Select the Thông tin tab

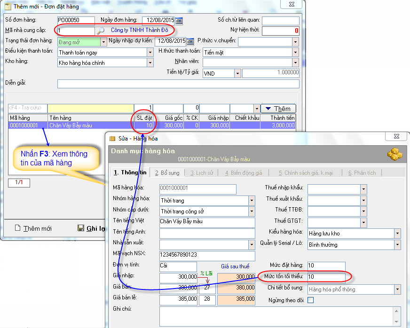tap(130, 172)
